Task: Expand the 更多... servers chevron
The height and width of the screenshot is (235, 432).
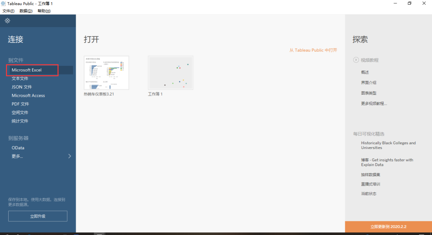Action: coord(70,156)
